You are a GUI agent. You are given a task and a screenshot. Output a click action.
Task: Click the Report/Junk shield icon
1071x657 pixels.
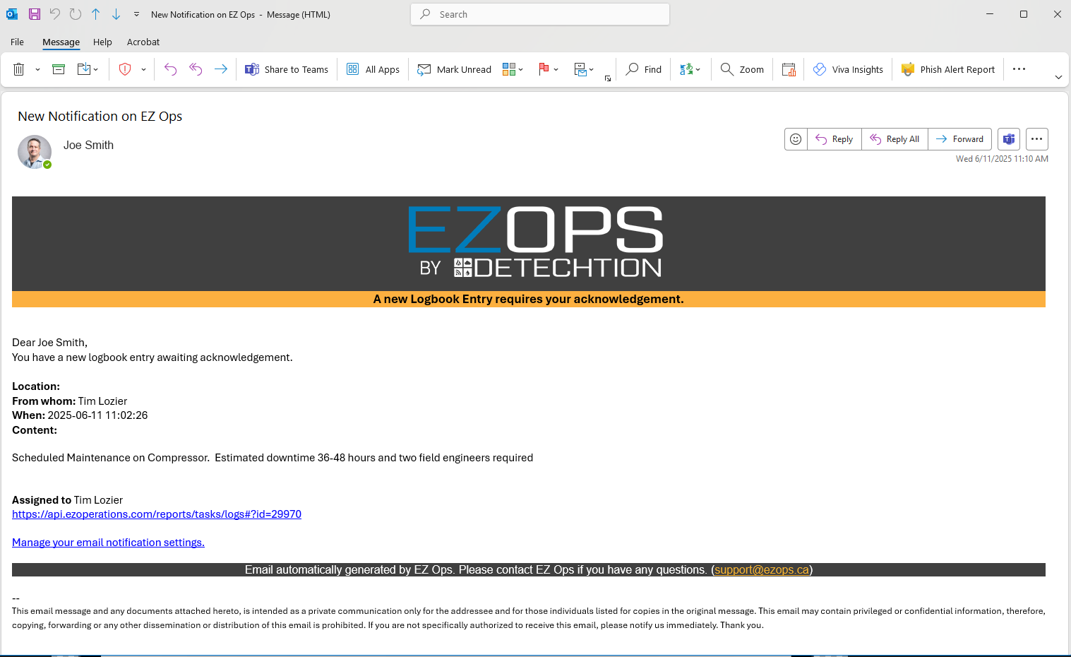pos(125,69)
